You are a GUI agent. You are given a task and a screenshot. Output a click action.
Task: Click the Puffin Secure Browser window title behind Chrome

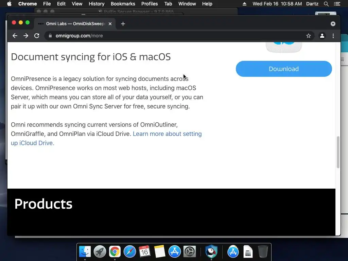tap(139, 11)
